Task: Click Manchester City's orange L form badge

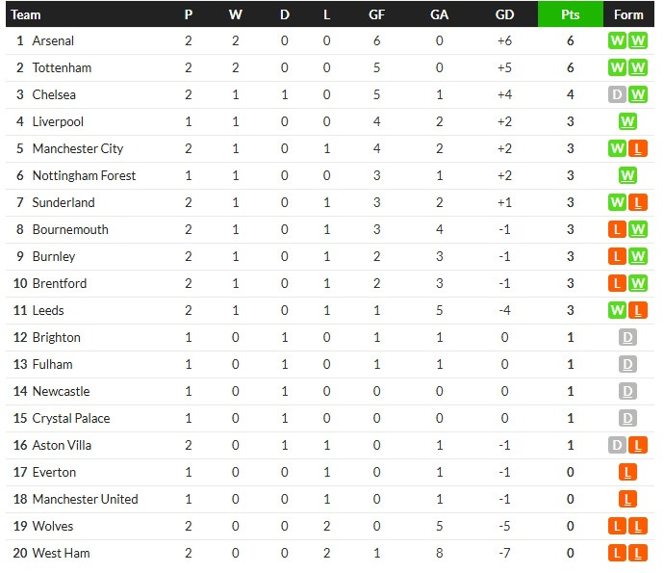Action: tap(638, 148)
